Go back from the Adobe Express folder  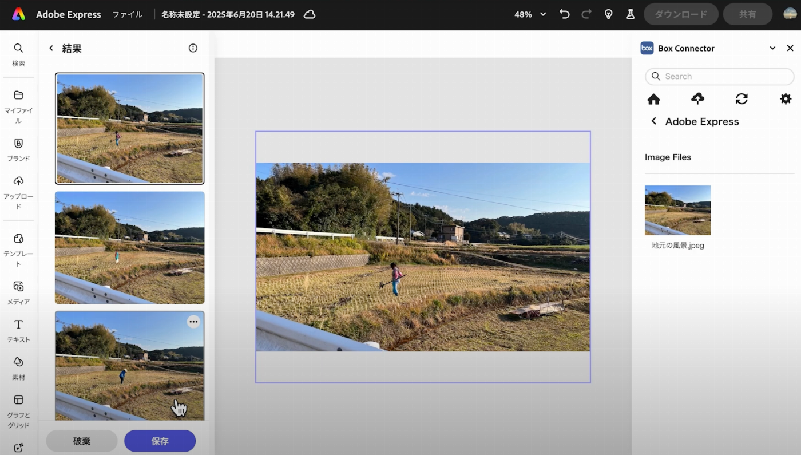[653, 121]
